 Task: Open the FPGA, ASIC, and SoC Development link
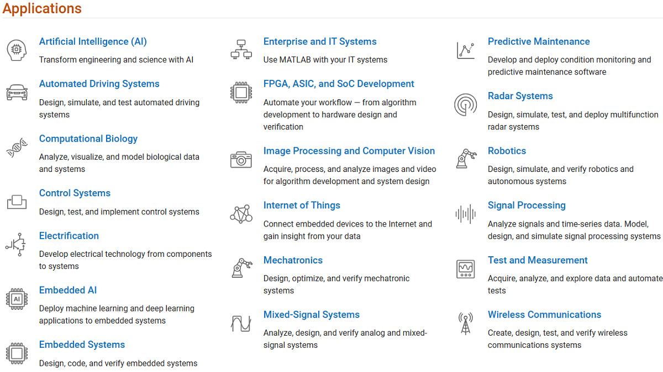339,84
